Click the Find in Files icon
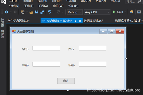Screen dimensions: 143x95 [131, 12]
